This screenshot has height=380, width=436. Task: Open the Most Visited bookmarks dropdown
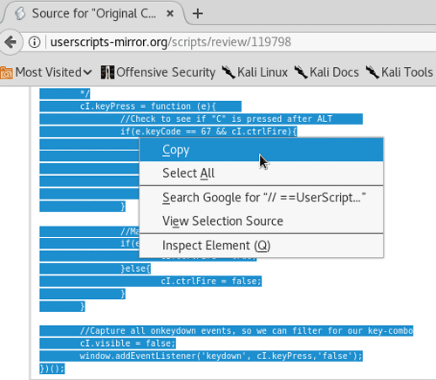46,72
